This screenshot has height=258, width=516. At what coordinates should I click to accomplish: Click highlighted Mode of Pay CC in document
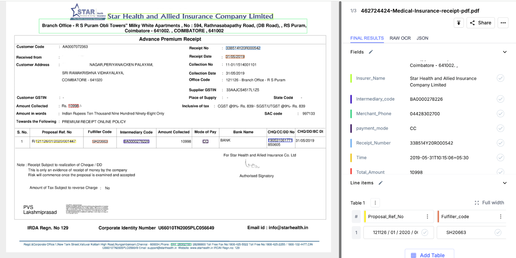[205, 142]
